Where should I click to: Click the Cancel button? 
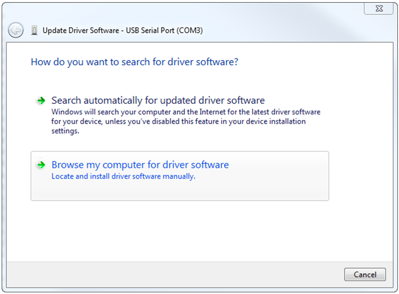tap(365, 275)
